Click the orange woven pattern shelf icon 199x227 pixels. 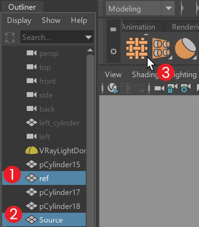pos(137,48)
